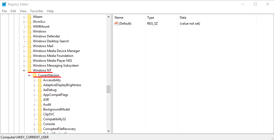Maximize the Registry Editor window
The height and width of the screenshot is (140, 274).
pos(255,4)
